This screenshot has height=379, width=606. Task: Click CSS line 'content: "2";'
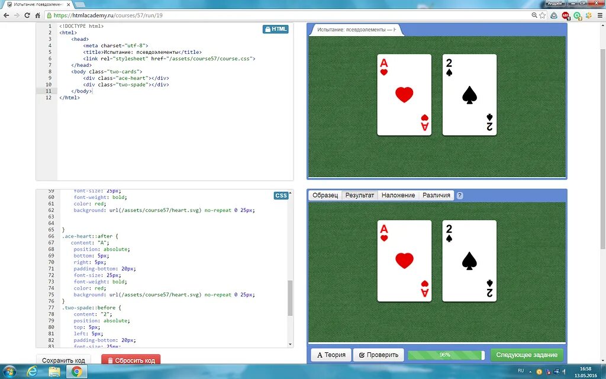pos(93,314)
